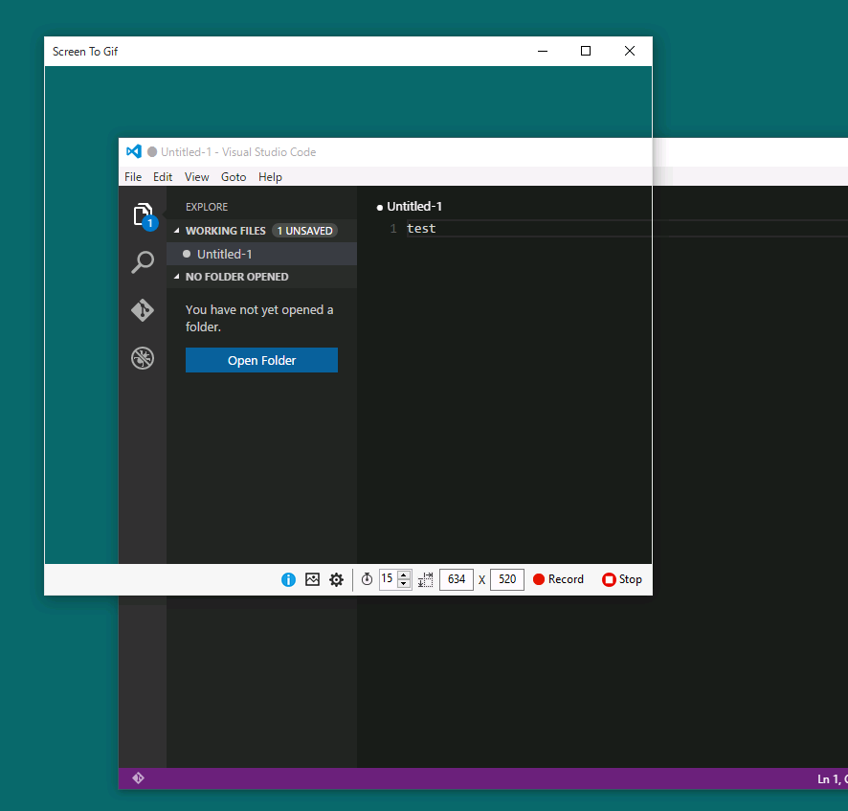The height and width of the screenshot is (811, 848).
Task: Click the EXPLORE panel heading
Action: click(207, 207)
